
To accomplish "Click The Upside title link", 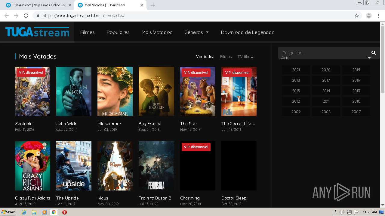I will [x=67, y=198].
